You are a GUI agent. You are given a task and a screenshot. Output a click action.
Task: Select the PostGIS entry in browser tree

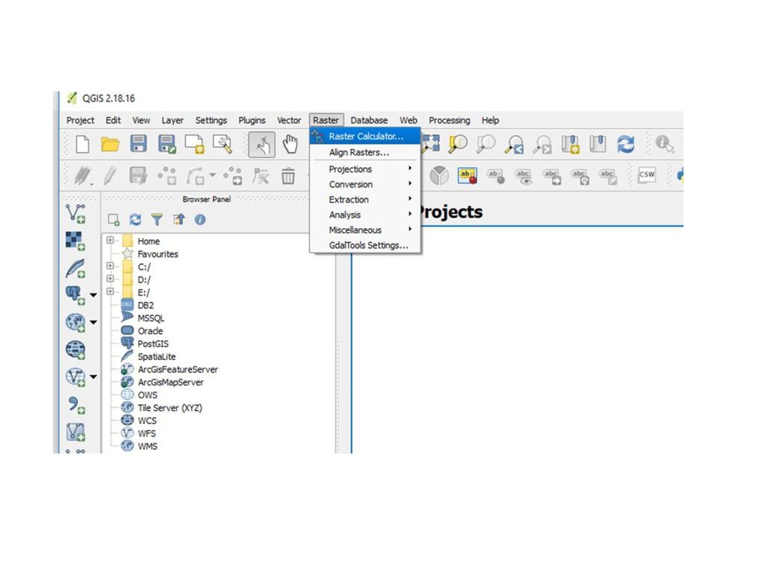153,343
